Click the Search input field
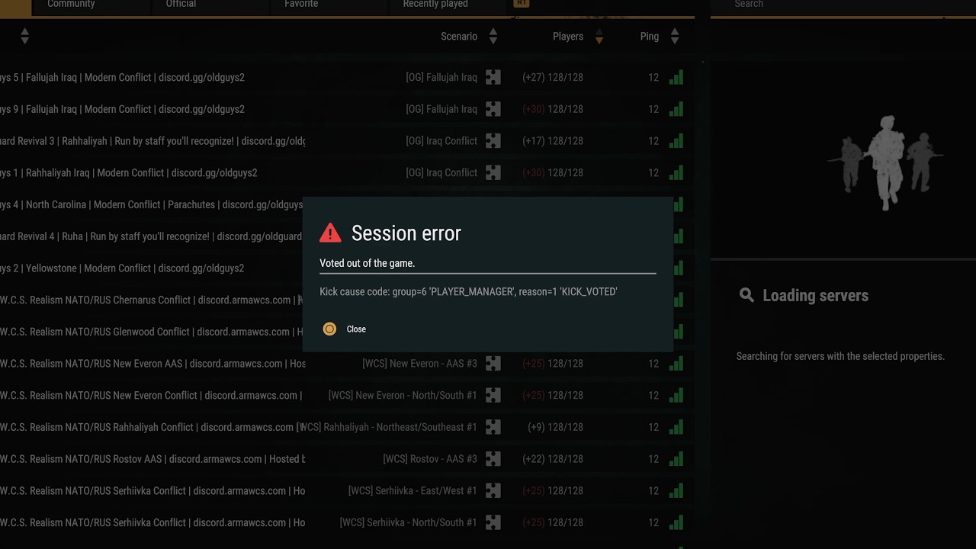This screenshot has height=549, width=976. [x=839, y=5]
